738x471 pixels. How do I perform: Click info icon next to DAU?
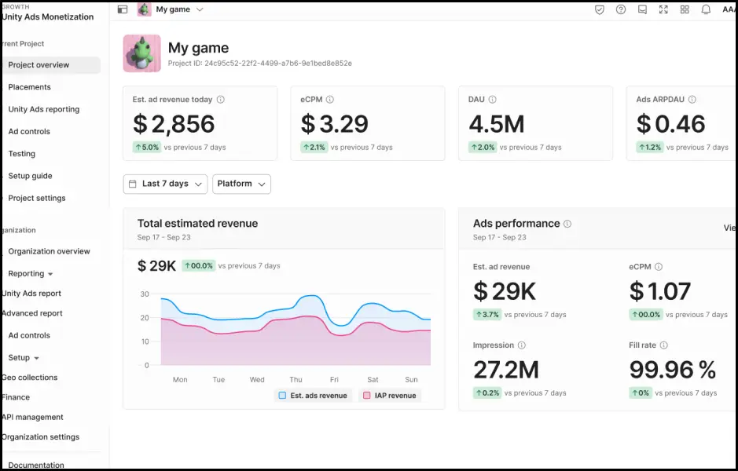tap(492, 99)
